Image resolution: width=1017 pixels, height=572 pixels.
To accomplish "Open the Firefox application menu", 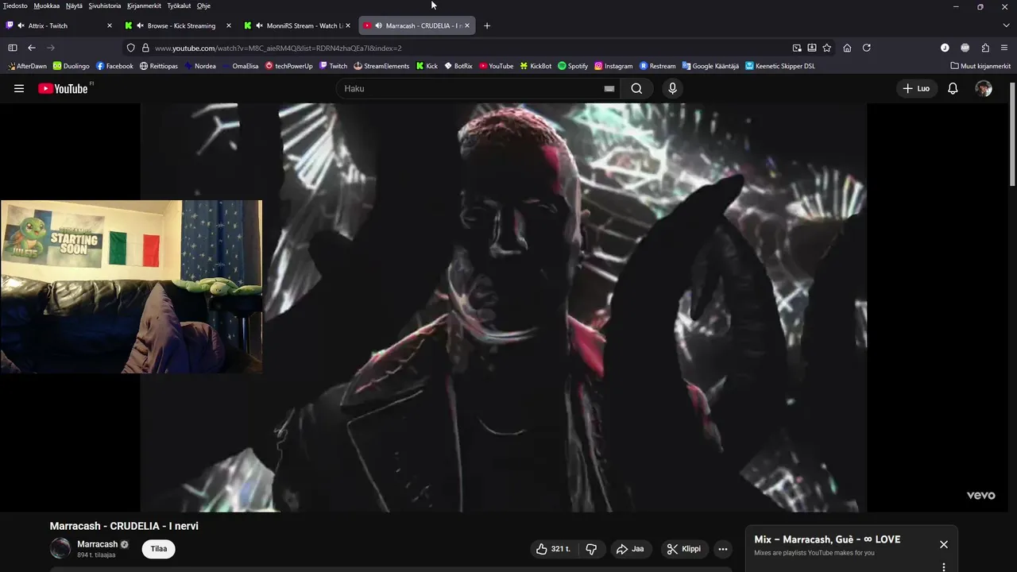I will 1005,48.
